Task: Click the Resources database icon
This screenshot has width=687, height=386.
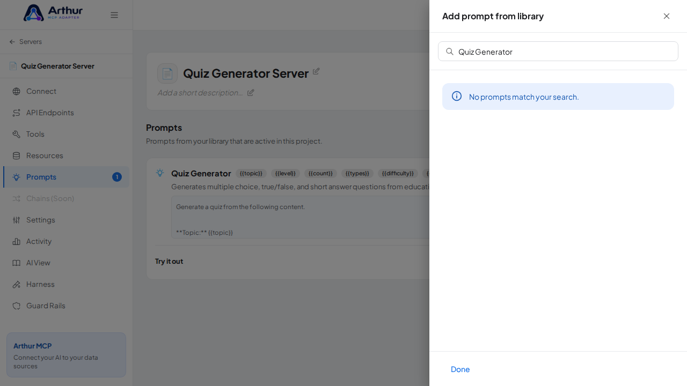Action: click(17, 155)
